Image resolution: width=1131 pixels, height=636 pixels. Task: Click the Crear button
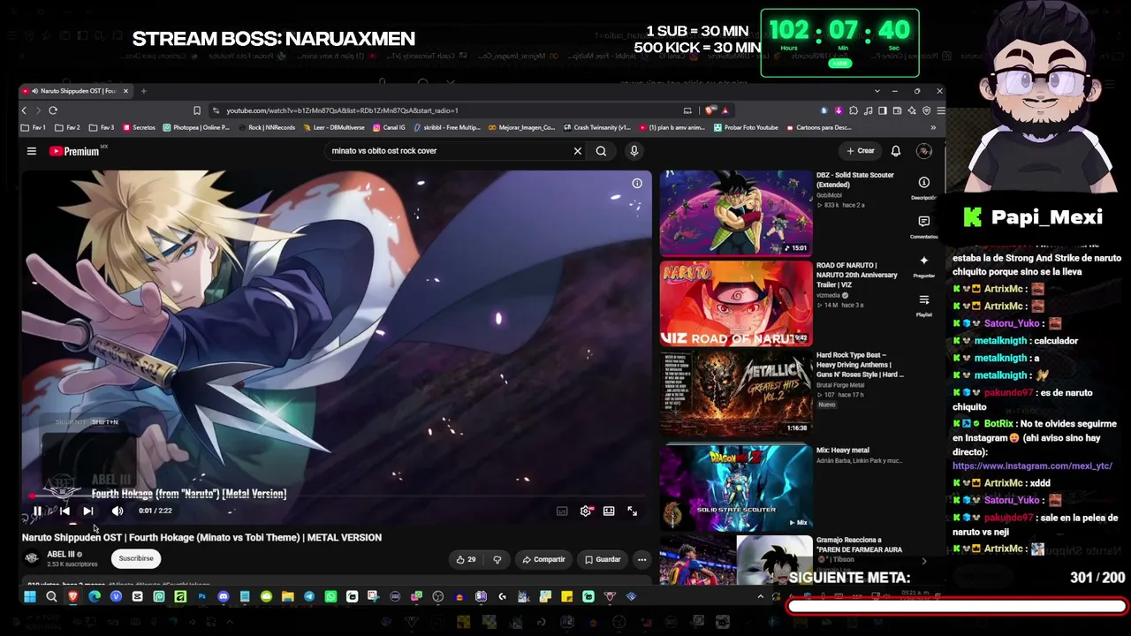pos(861,151)
